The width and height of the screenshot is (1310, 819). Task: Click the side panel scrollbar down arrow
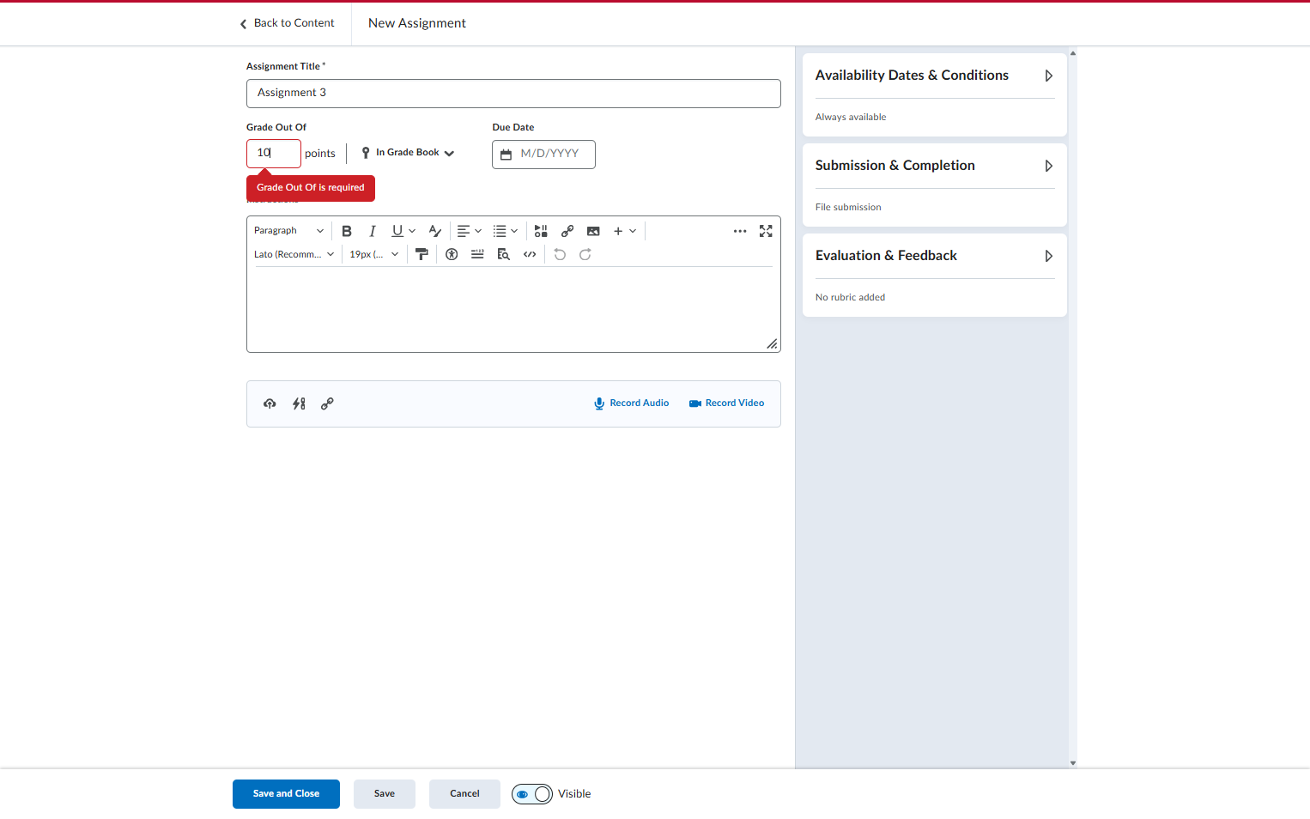point(1073,763)
